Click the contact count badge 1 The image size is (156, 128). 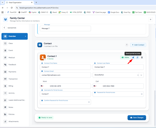[127, 45]
